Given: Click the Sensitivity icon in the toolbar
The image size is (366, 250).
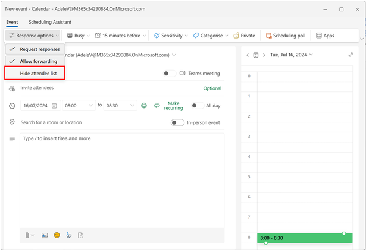Looking at the screenshot, I should (157, 36).
